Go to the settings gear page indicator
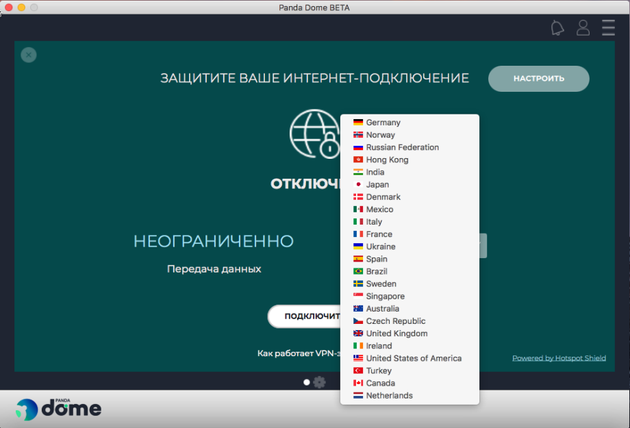The height and width of the screenshot is (428, 630). tap(319, 382)
